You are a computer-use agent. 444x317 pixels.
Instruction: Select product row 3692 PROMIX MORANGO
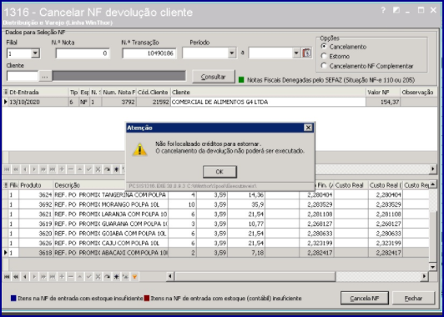coord(216,204)
